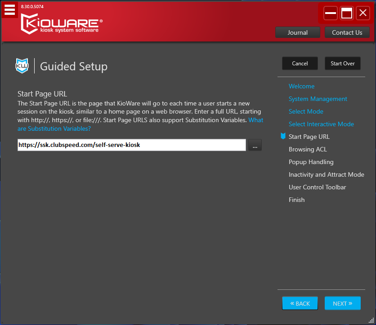Select Inactivity and Attract Mode step
Image resolution: width=376 pixels, height=325 pixels.
point(327,174)
